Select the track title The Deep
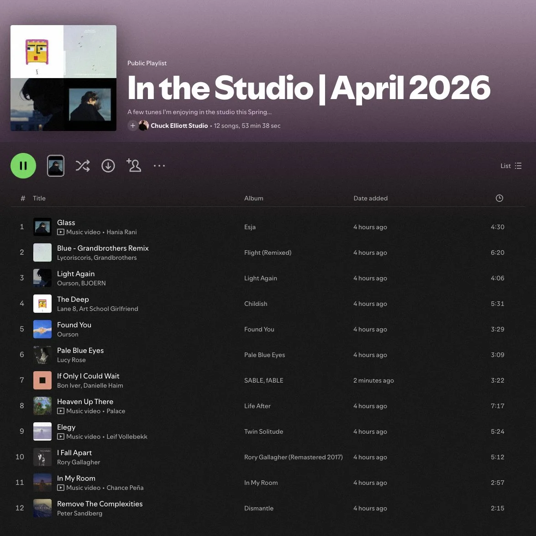This screenshot has width=536, height=536. tap(73, 299)
